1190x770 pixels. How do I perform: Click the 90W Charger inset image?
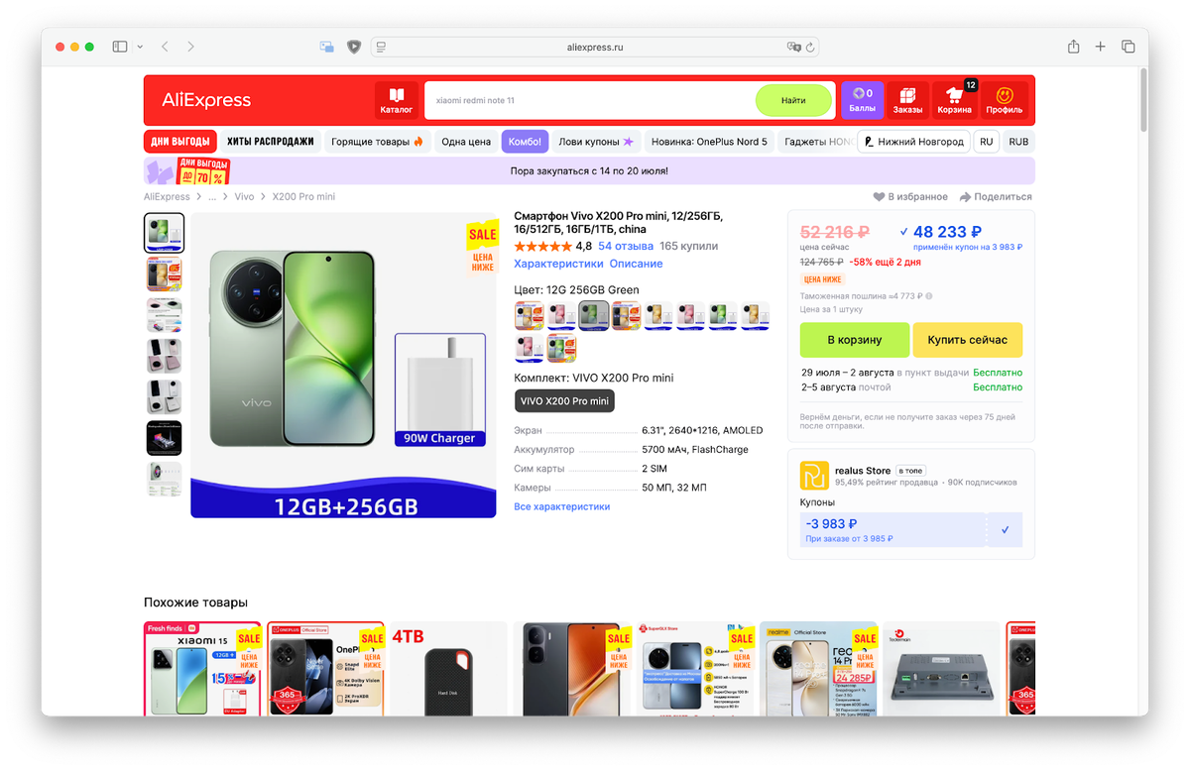pos(440,389)
